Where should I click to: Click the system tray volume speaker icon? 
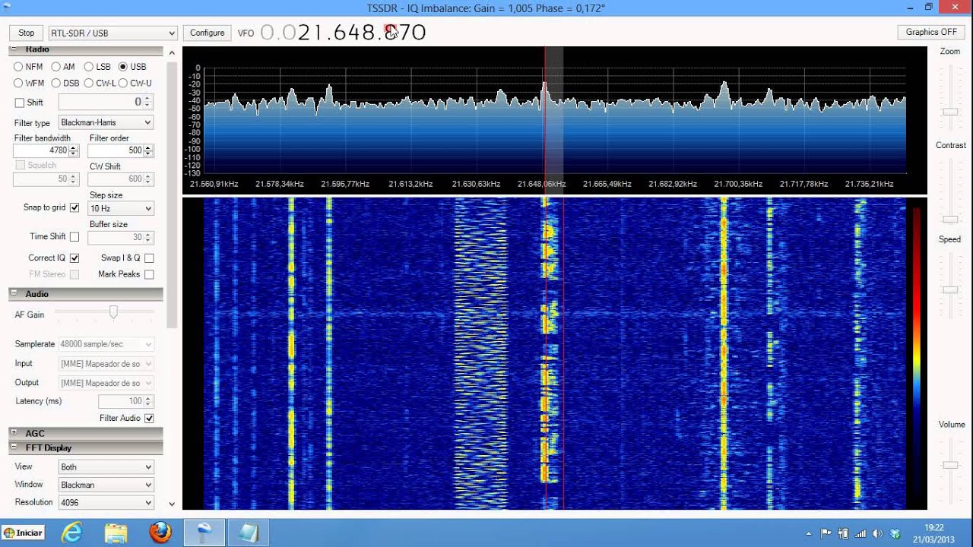[x=878, y=533]
